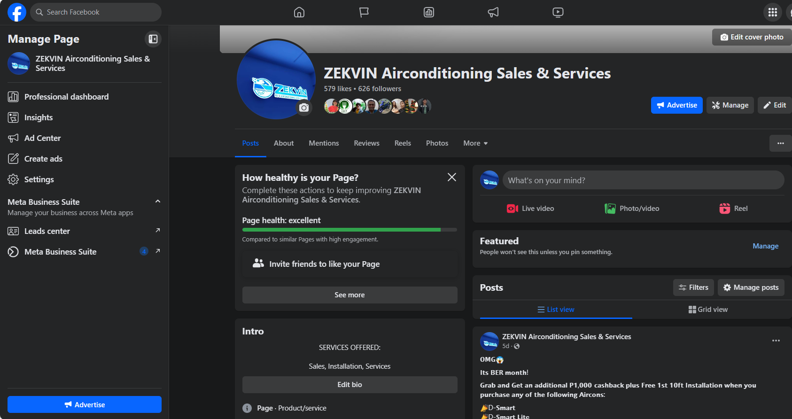Click the large ZEKVIN profile picture
The width and height of the screenshot is (792, 419).
point(276,79)
